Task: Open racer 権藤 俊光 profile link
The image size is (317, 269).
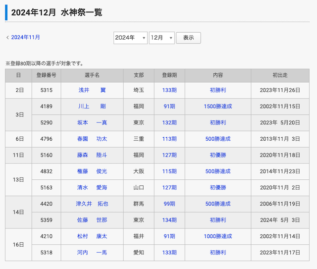Action: coord(92,171)
